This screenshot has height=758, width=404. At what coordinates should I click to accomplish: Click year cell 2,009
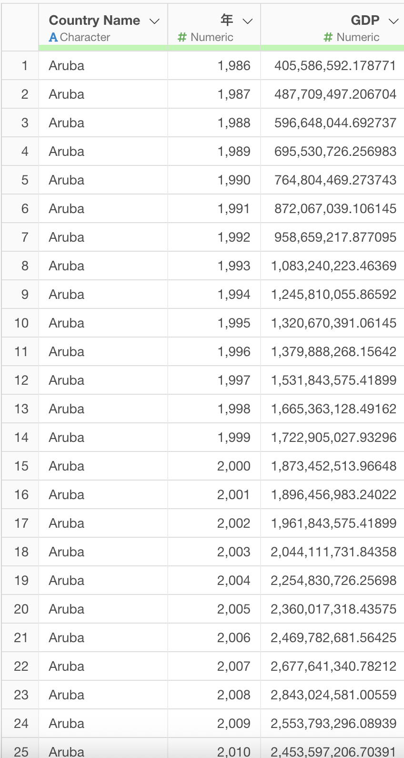tap(233, 723)
